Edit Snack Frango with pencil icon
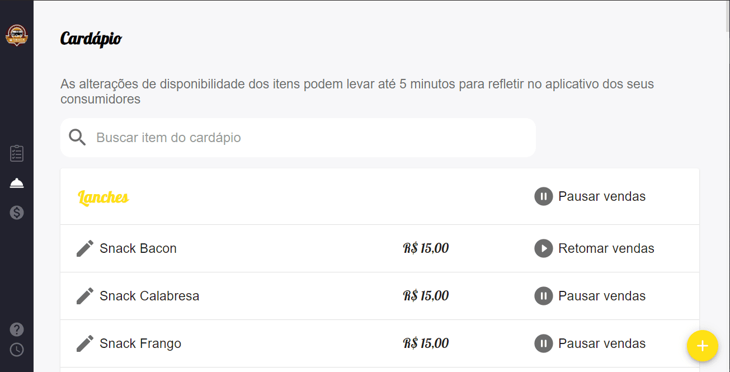Image resolution: width=730 pixels, height=372 pixels. (x=85, y=343)
